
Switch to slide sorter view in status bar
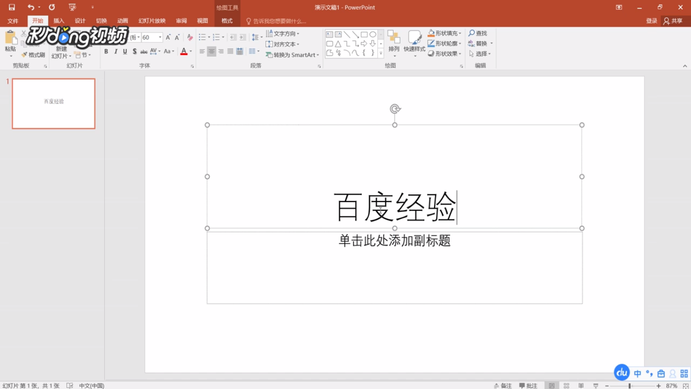pyautogui.click(x=567, y=385)
